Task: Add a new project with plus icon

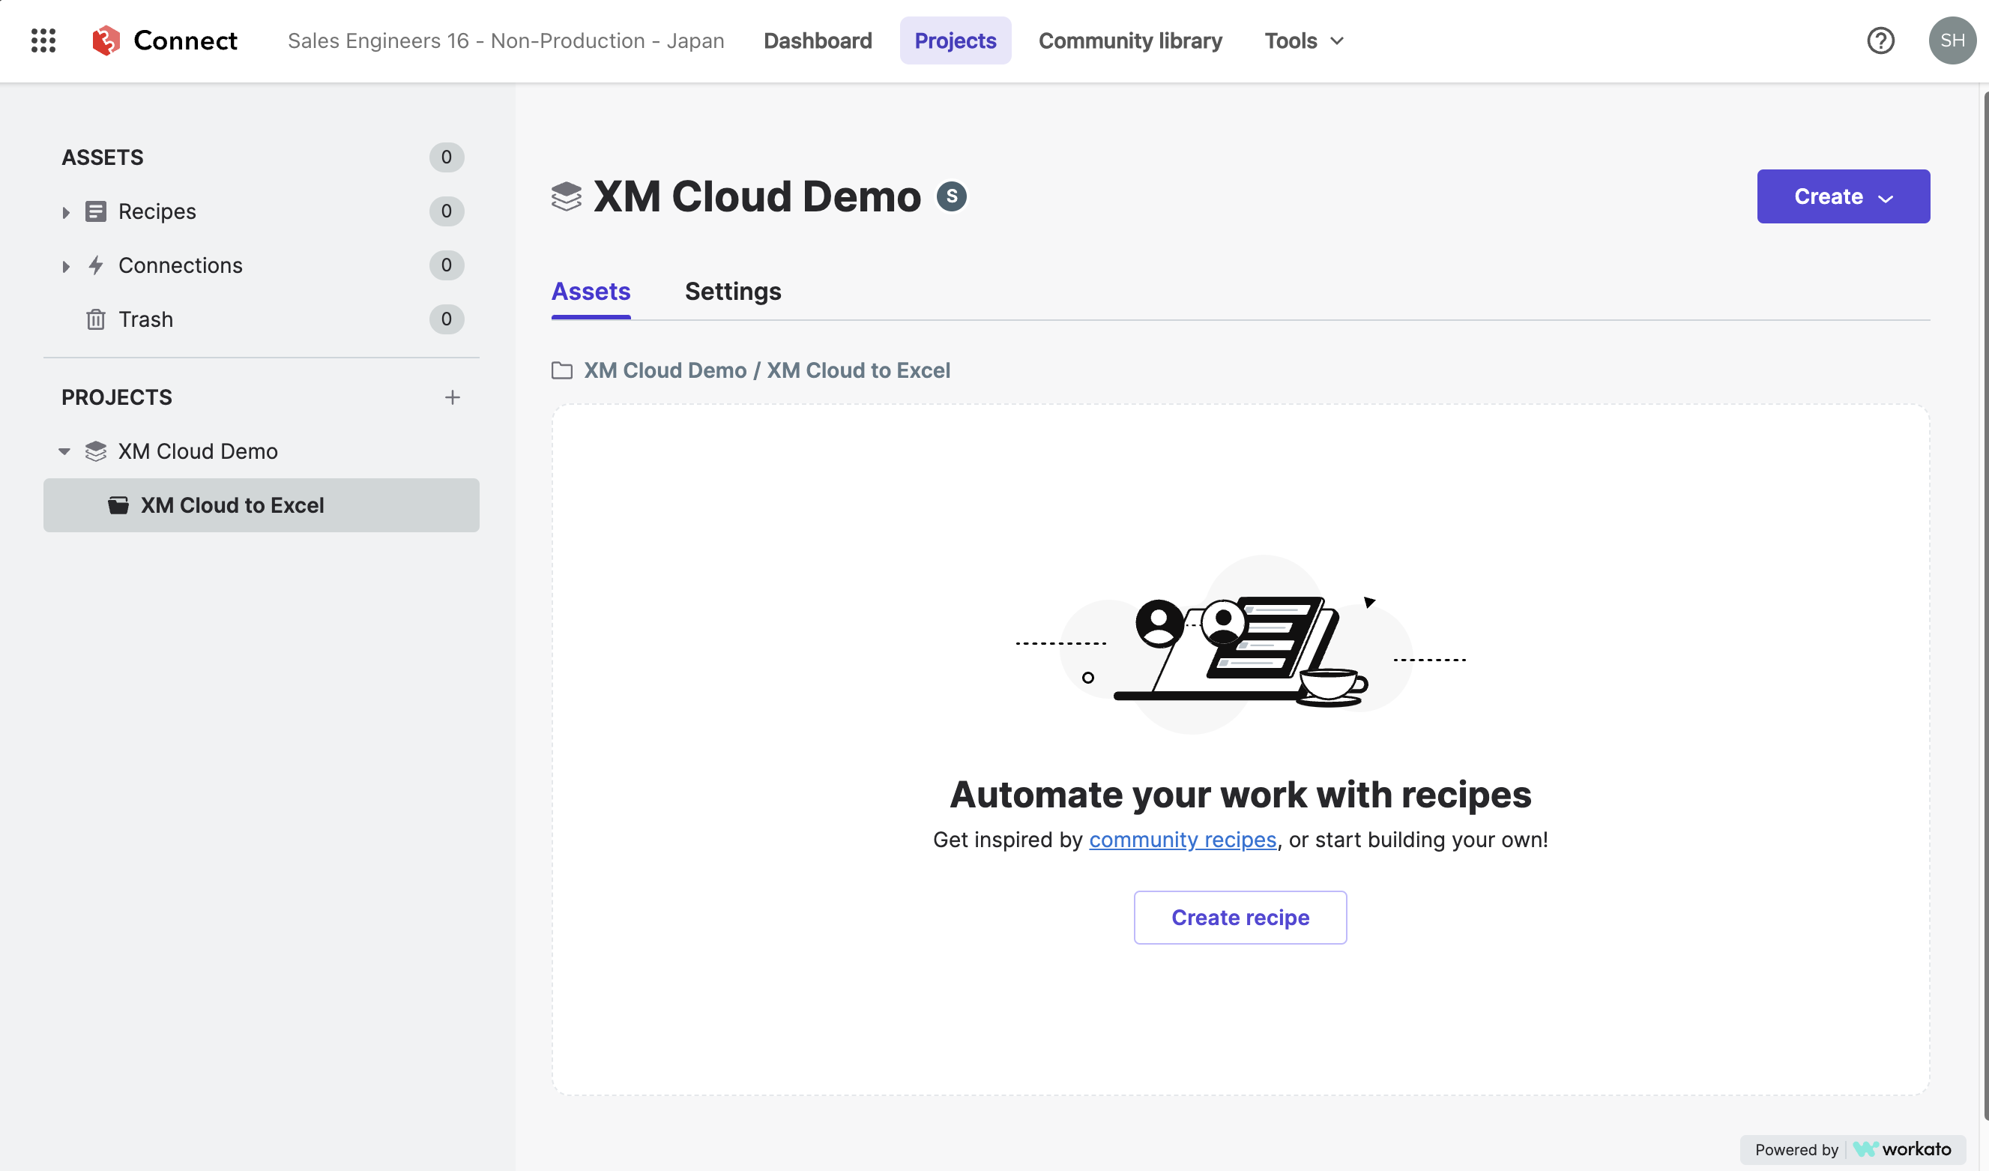Action: 452,397
